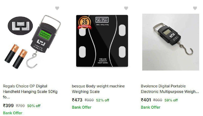Image resolution: width=203 pixels, height=116 pixels.
Task: Open Bvolence Digital Portable Electronic title
Action: 170,89
